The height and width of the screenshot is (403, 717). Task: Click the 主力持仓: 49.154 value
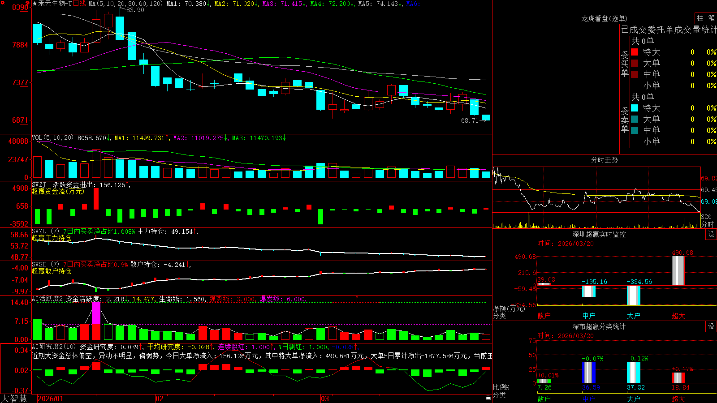[x=165, y=232]
